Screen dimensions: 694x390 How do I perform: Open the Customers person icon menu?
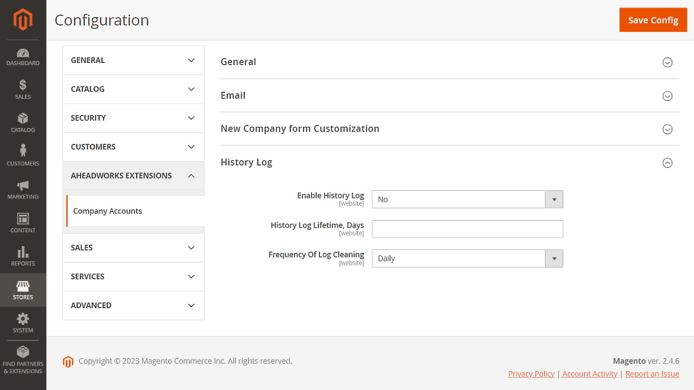click(23, 156)
